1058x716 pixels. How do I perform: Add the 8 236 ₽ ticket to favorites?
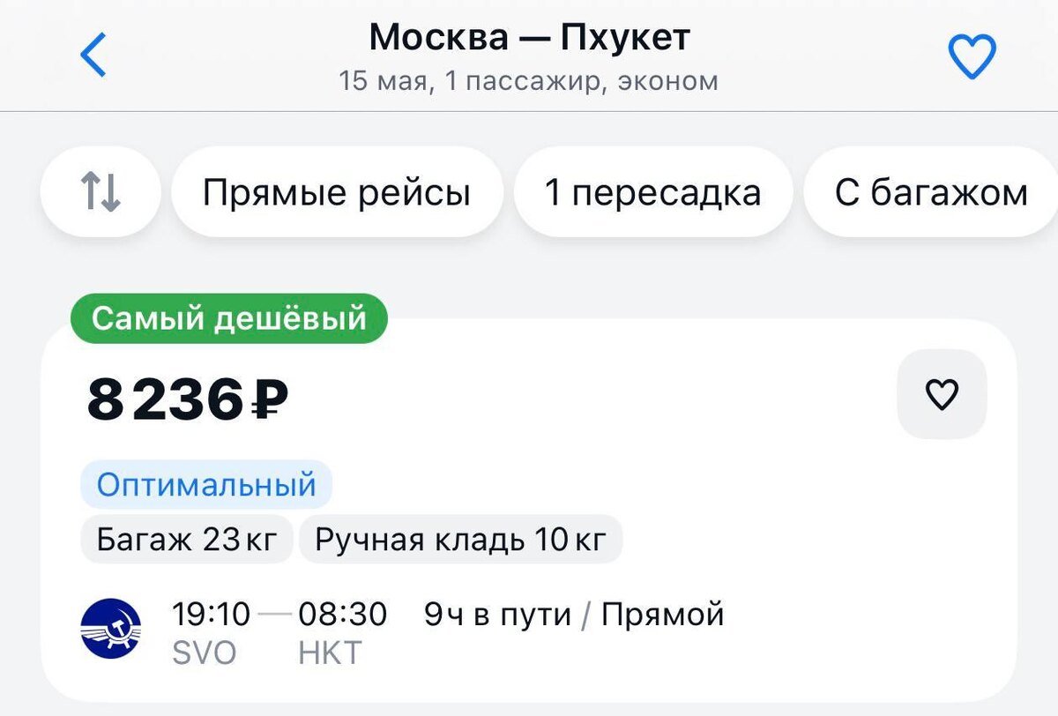(x=942, y=394)
